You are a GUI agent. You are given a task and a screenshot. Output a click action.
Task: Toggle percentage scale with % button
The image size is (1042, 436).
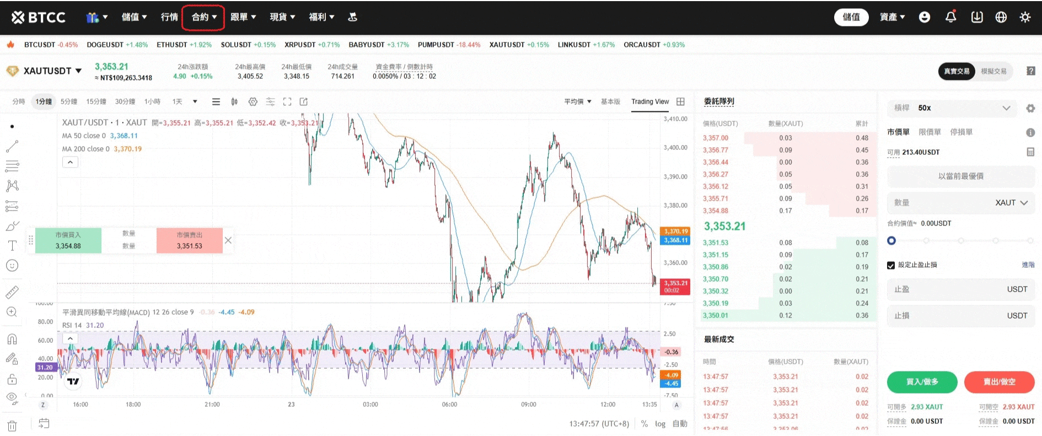click(x=644, y=424)
